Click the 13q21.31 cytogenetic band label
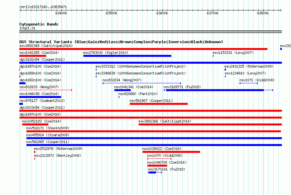The width and height of the screenshot is (291, 195). point(27,28)
